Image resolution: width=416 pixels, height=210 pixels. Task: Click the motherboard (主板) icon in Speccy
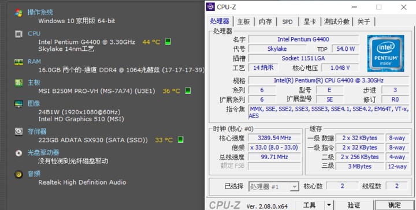click(x=18, y=83)
